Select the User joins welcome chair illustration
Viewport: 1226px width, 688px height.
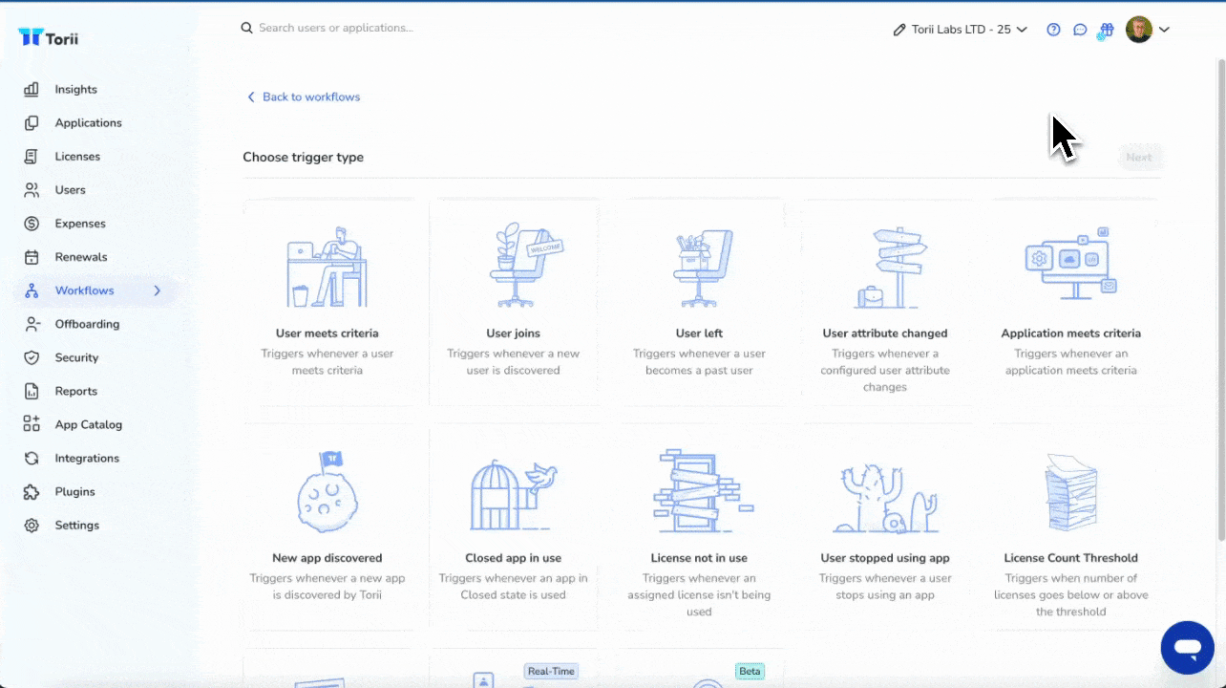tap(526, 265)
